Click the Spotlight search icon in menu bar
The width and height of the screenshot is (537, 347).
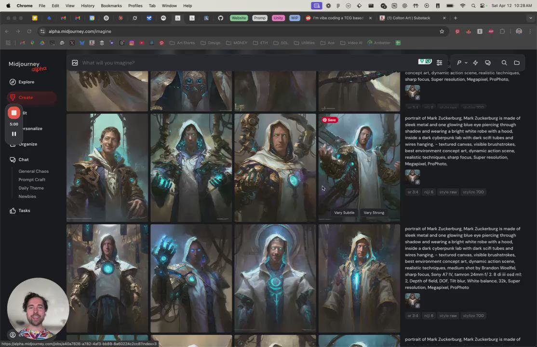coord(473,5)
